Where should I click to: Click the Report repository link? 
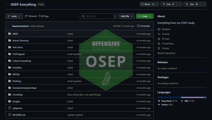tap(166, 53)
